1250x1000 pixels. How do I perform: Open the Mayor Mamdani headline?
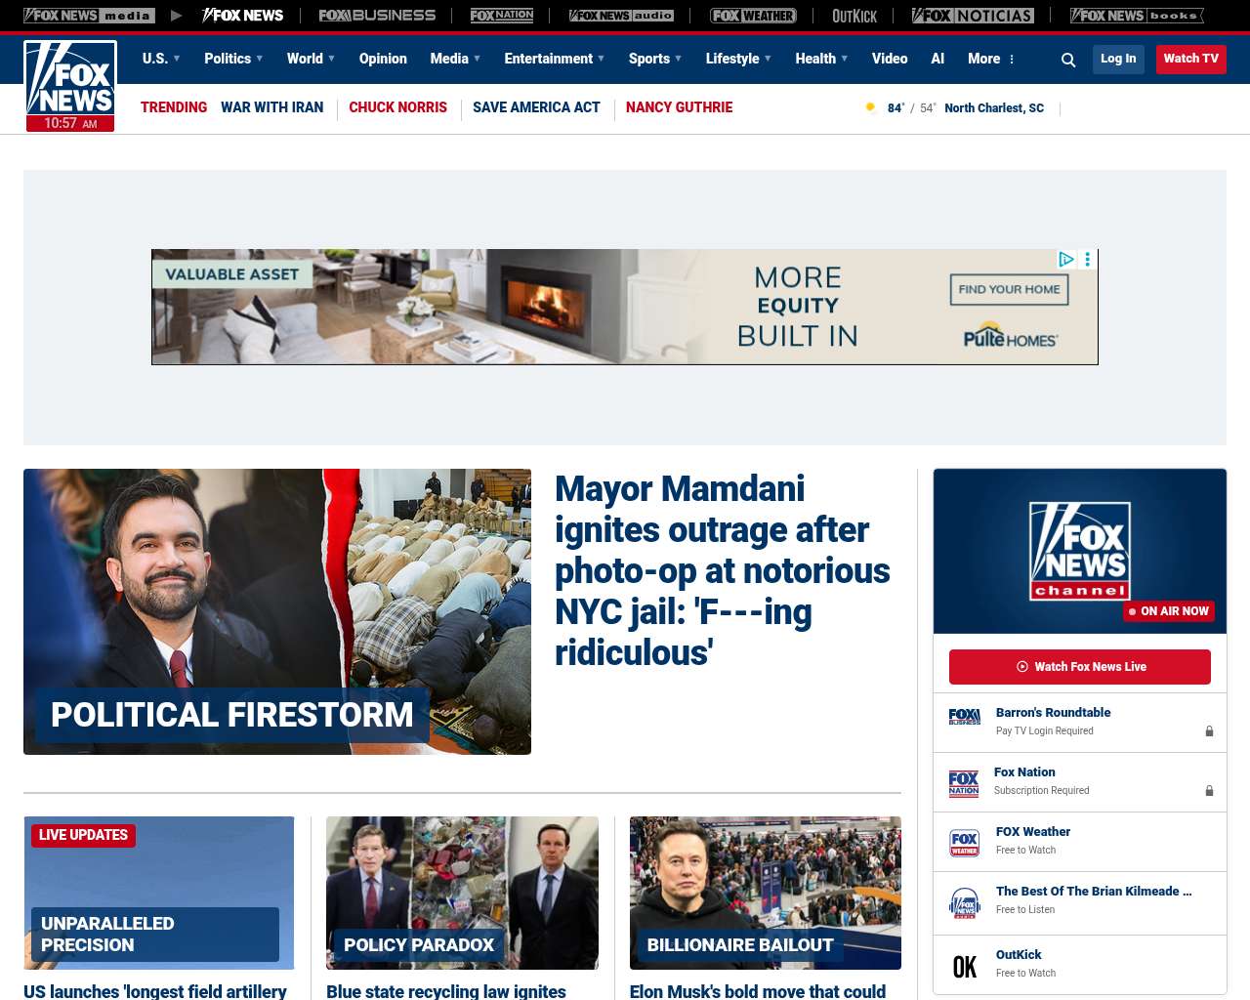723,570
